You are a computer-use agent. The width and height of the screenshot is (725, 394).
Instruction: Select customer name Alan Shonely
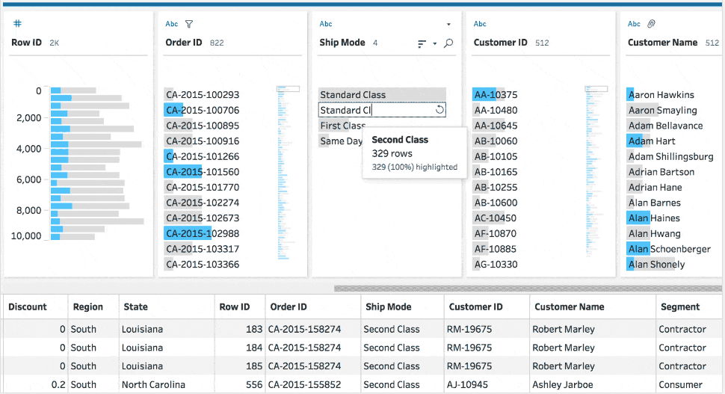[656, 264]
